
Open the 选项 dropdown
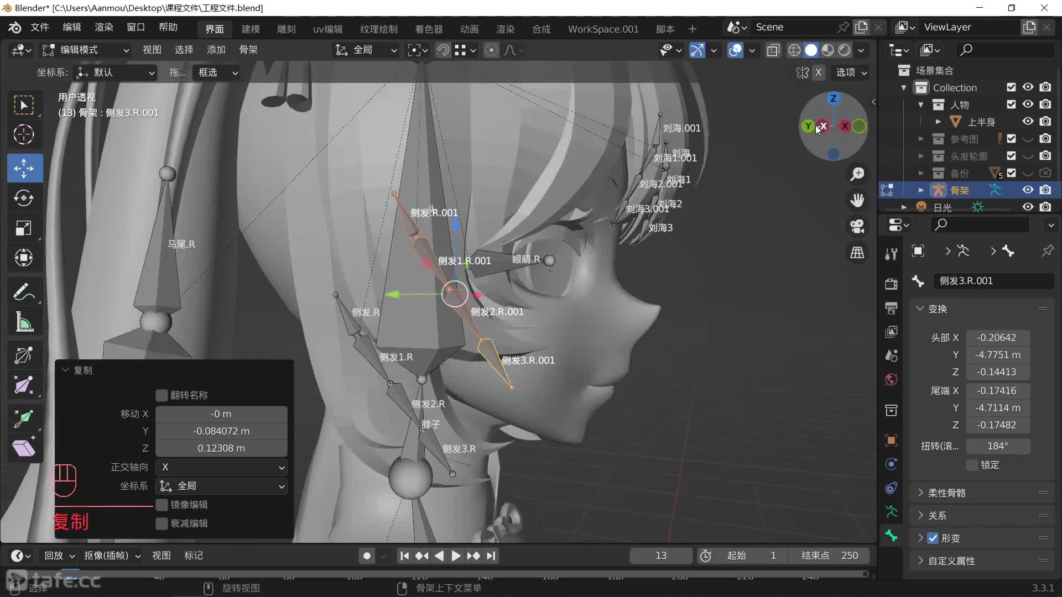point(851,72)
